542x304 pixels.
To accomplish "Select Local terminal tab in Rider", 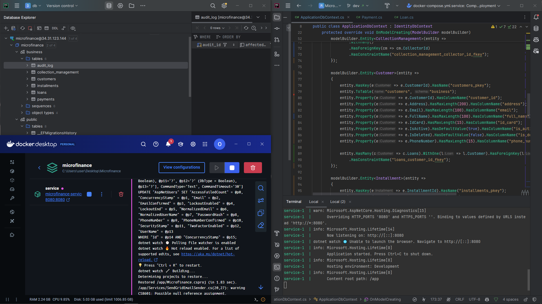I will [313, 202].
